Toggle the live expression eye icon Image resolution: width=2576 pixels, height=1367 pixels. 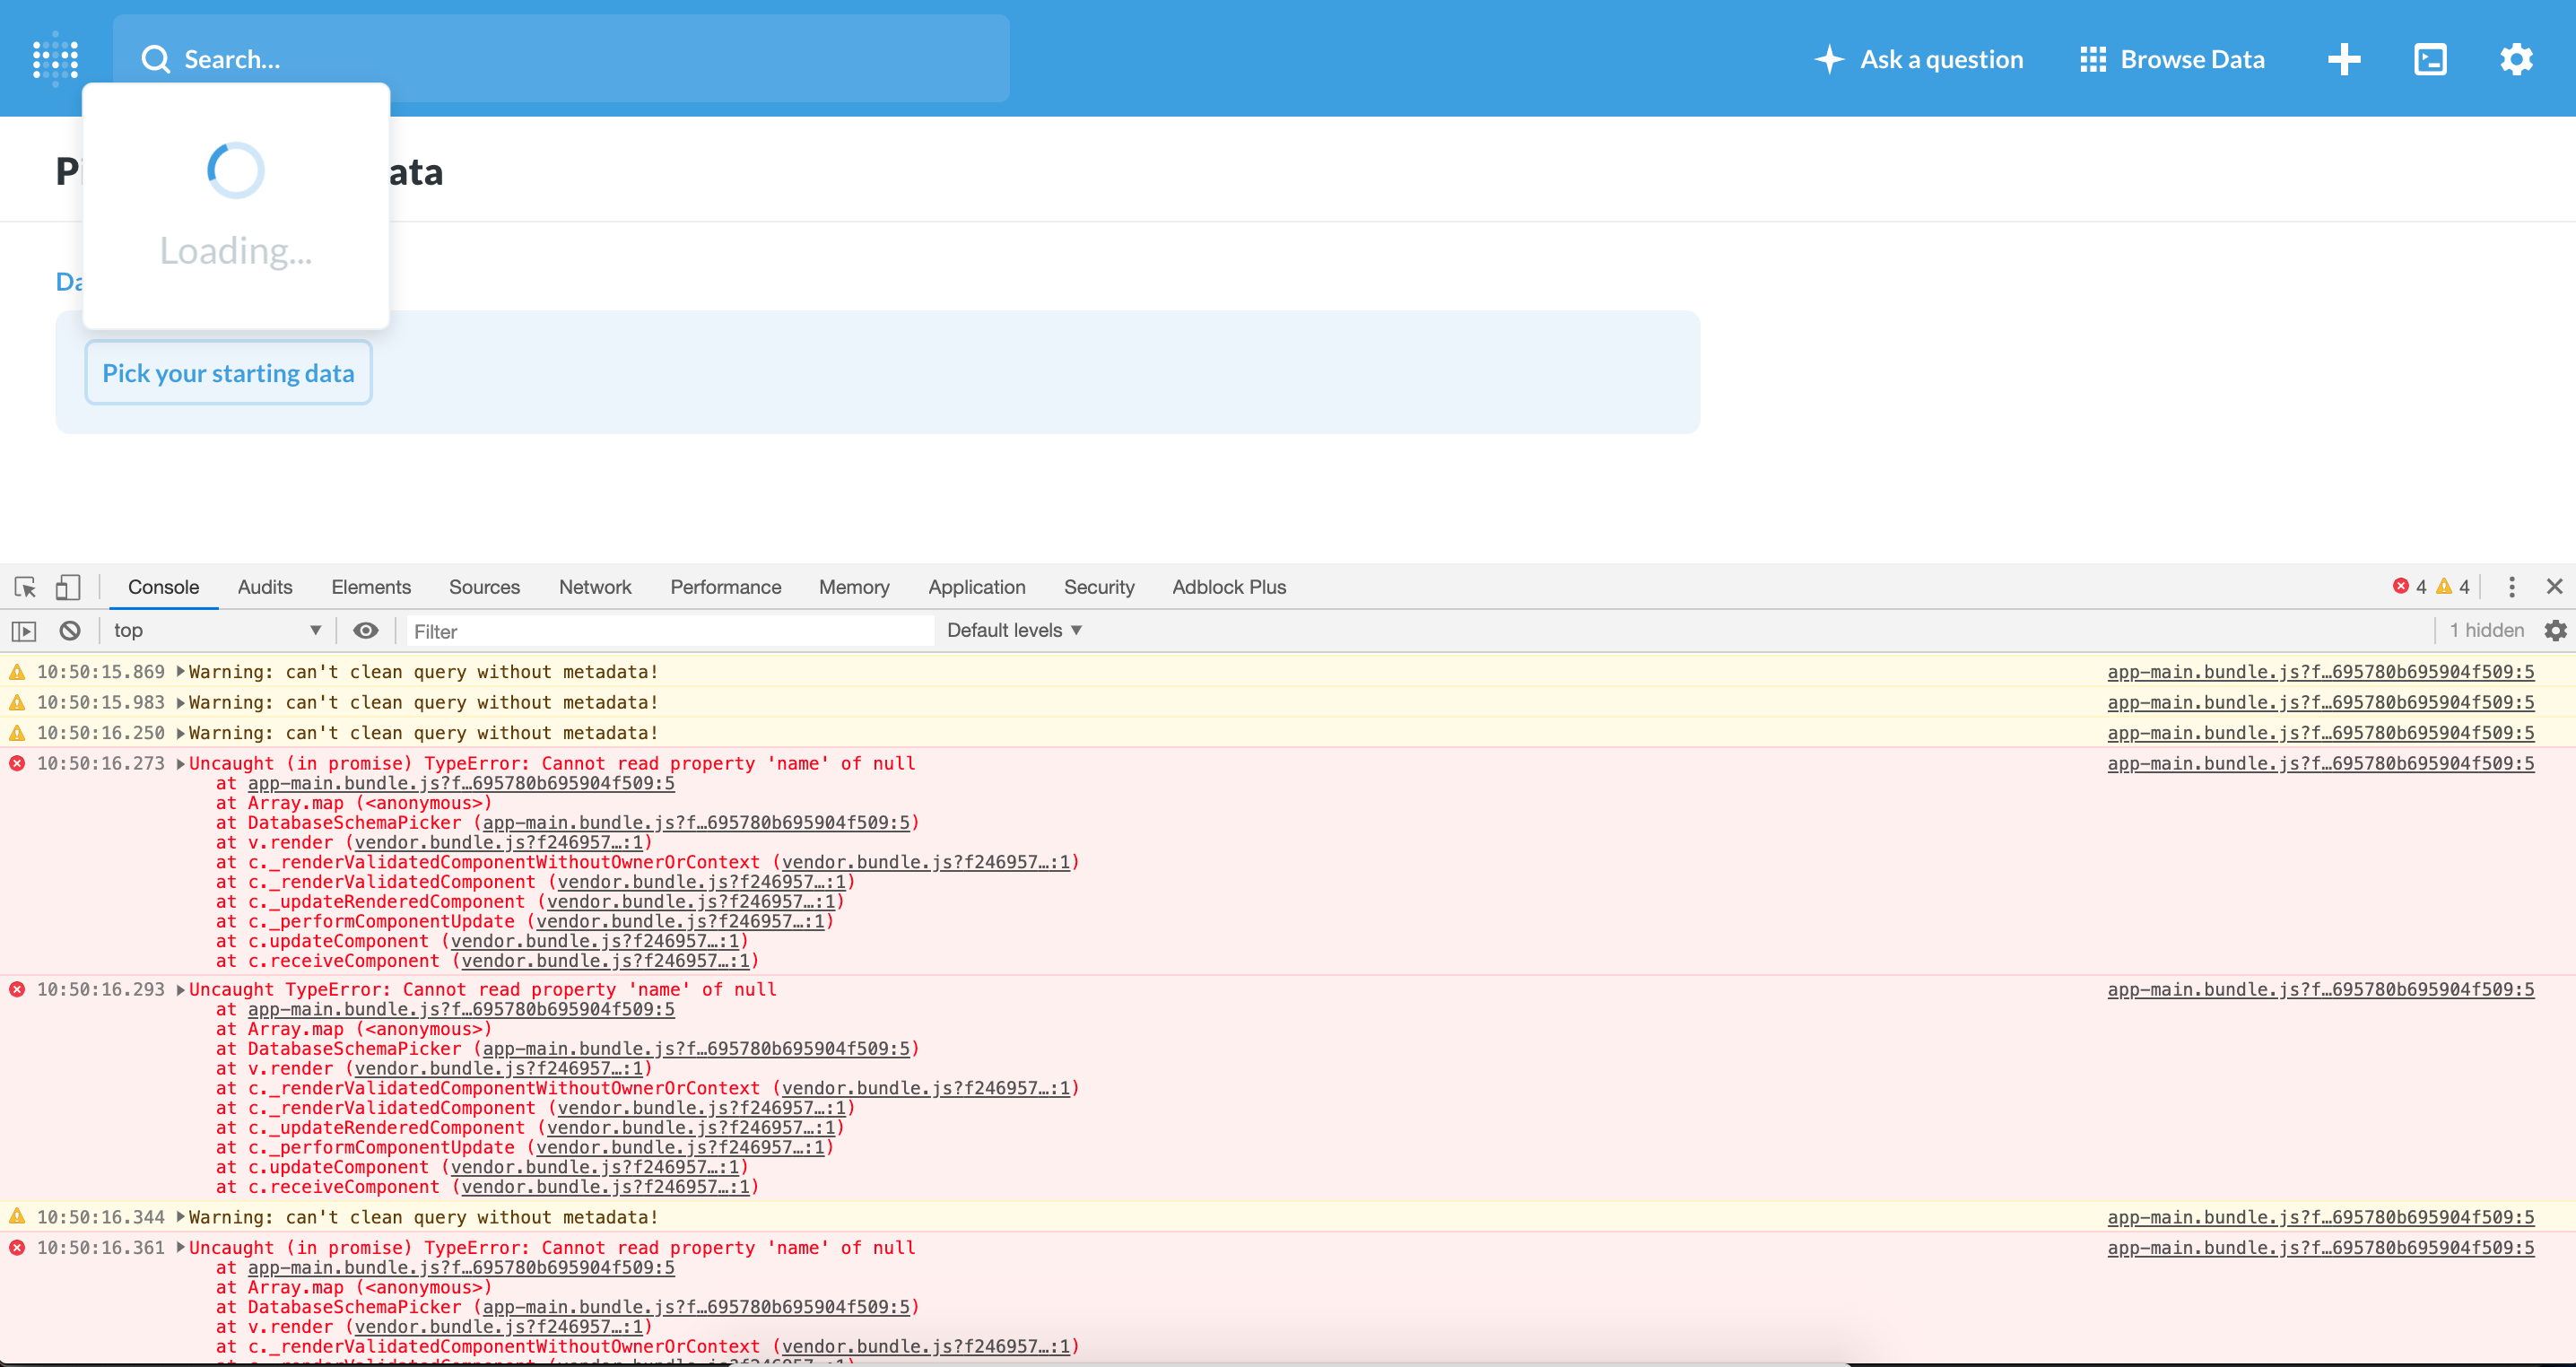[366, 630]
